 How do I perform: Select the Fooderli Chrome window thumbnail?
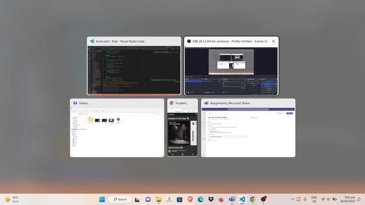(182, 128)
